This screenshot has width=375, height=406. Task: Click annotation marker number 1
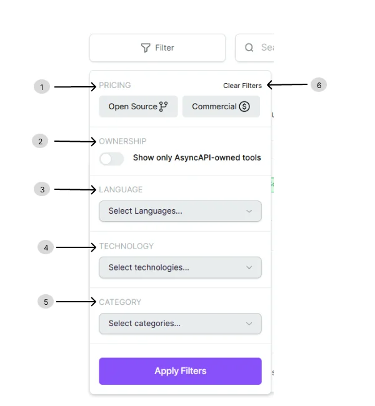(x=42, y=87)
